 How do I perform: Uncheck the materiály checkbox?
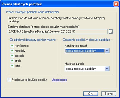(12, 51)
